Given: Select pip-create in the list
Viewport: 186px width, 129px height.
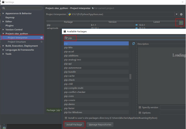Looking at the screenshot, I should pos(96,100).
